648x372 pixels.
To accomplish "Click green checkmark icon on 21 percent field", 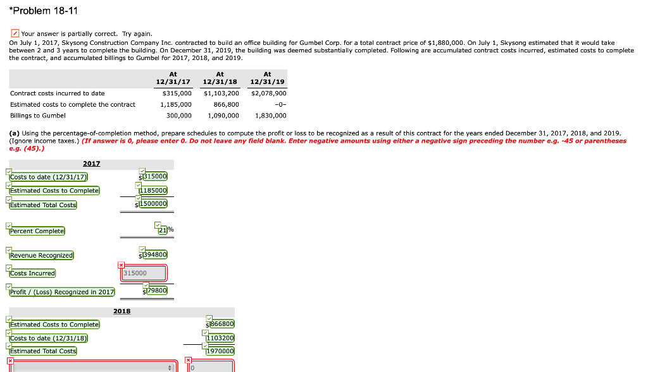I will (158, 225).
